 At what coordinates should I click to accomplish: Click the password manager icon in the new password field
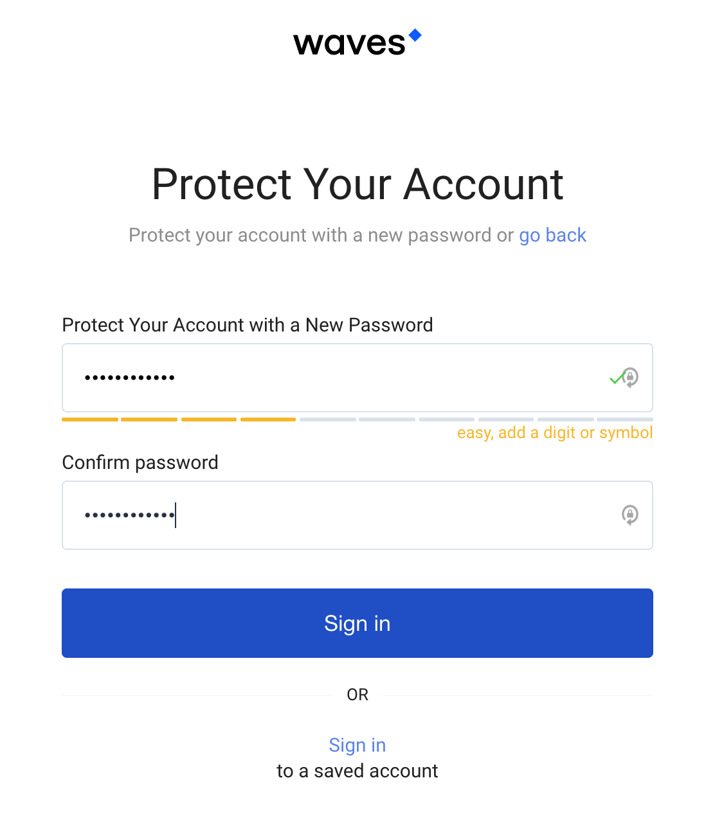click(631, 377)
